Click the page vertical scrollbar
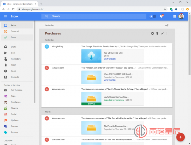191x145 pixels. pyautogui.click(x=189, y=45)
